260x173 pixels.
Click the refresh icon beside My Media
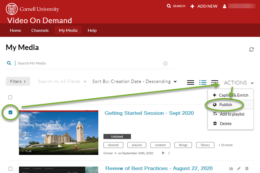[251, 49]
